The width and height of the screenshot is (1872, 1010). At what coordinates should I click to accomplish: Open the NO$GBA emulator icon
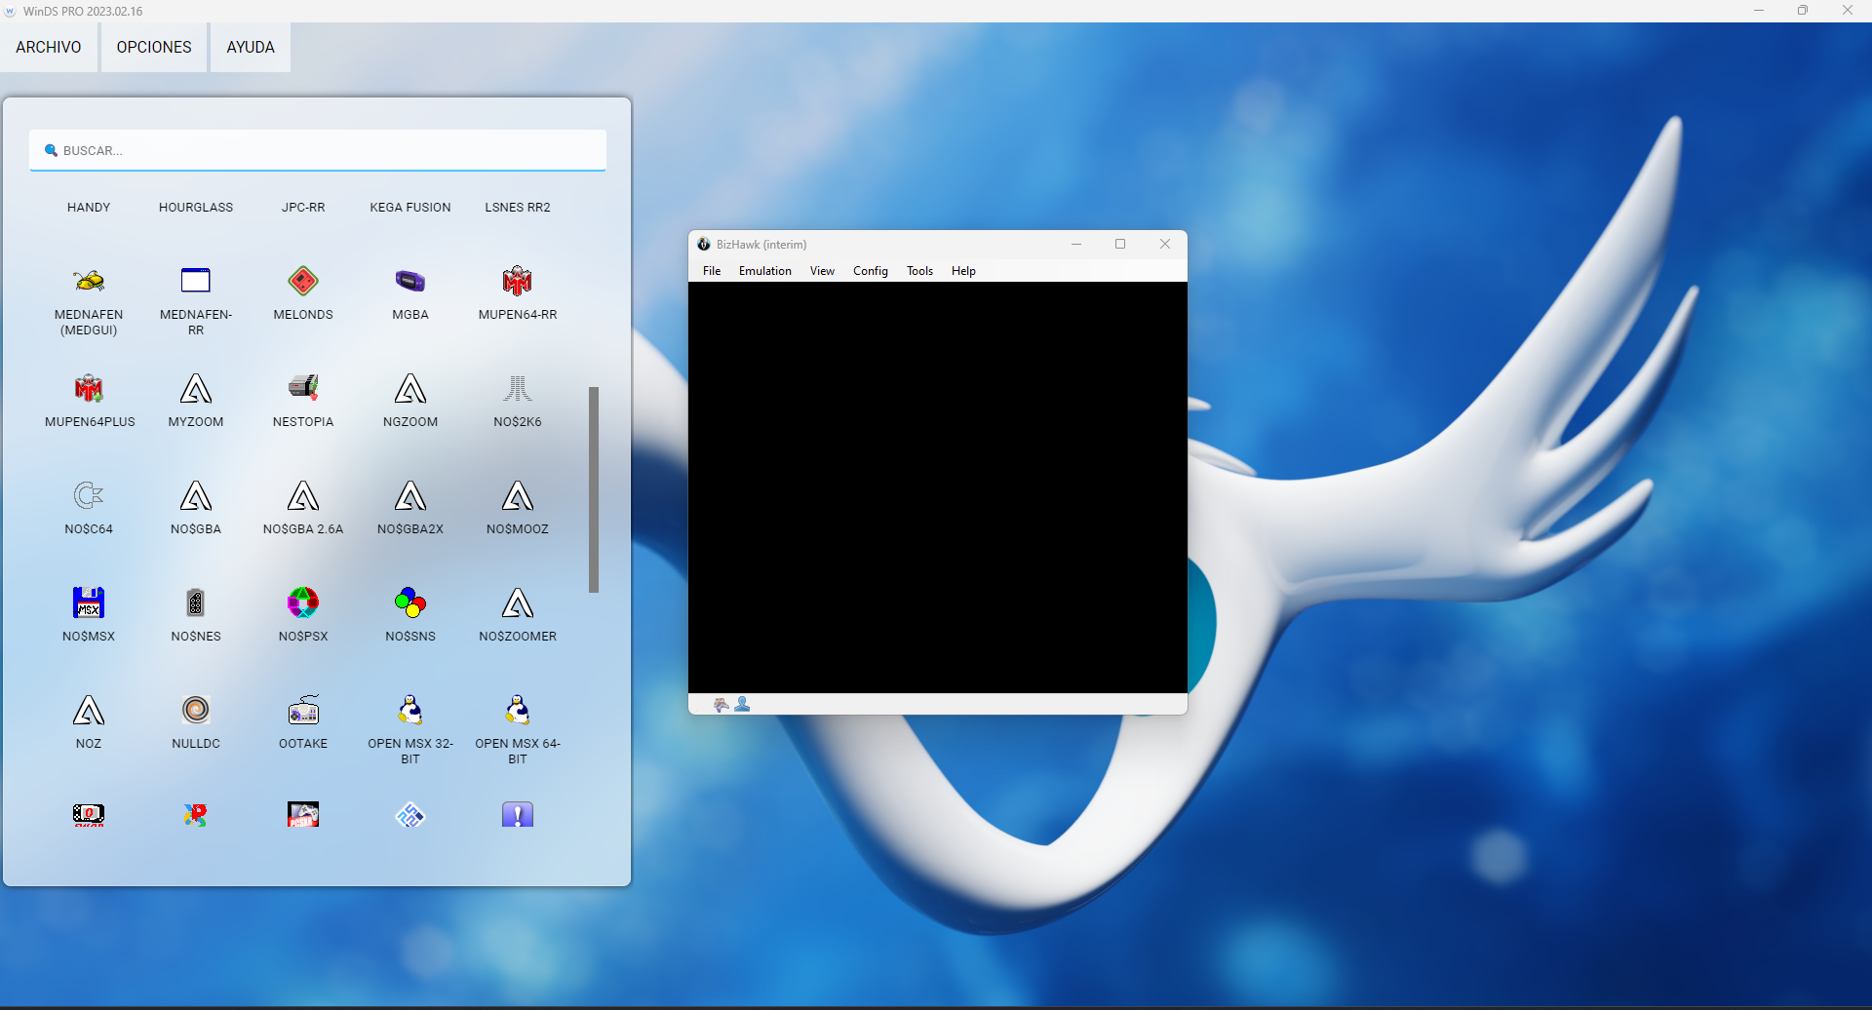coord(196,495)
